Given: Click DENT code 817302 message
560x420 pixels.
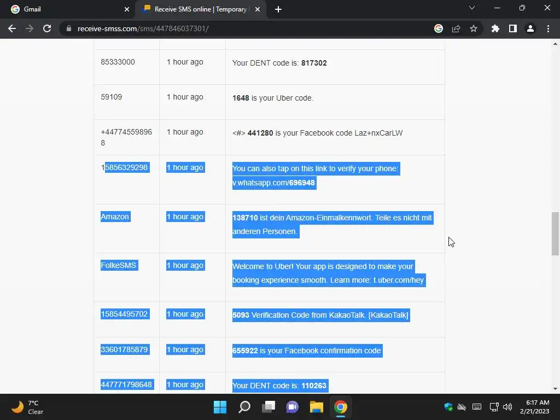Looking at the screenshot, I should tap(279, 63).
